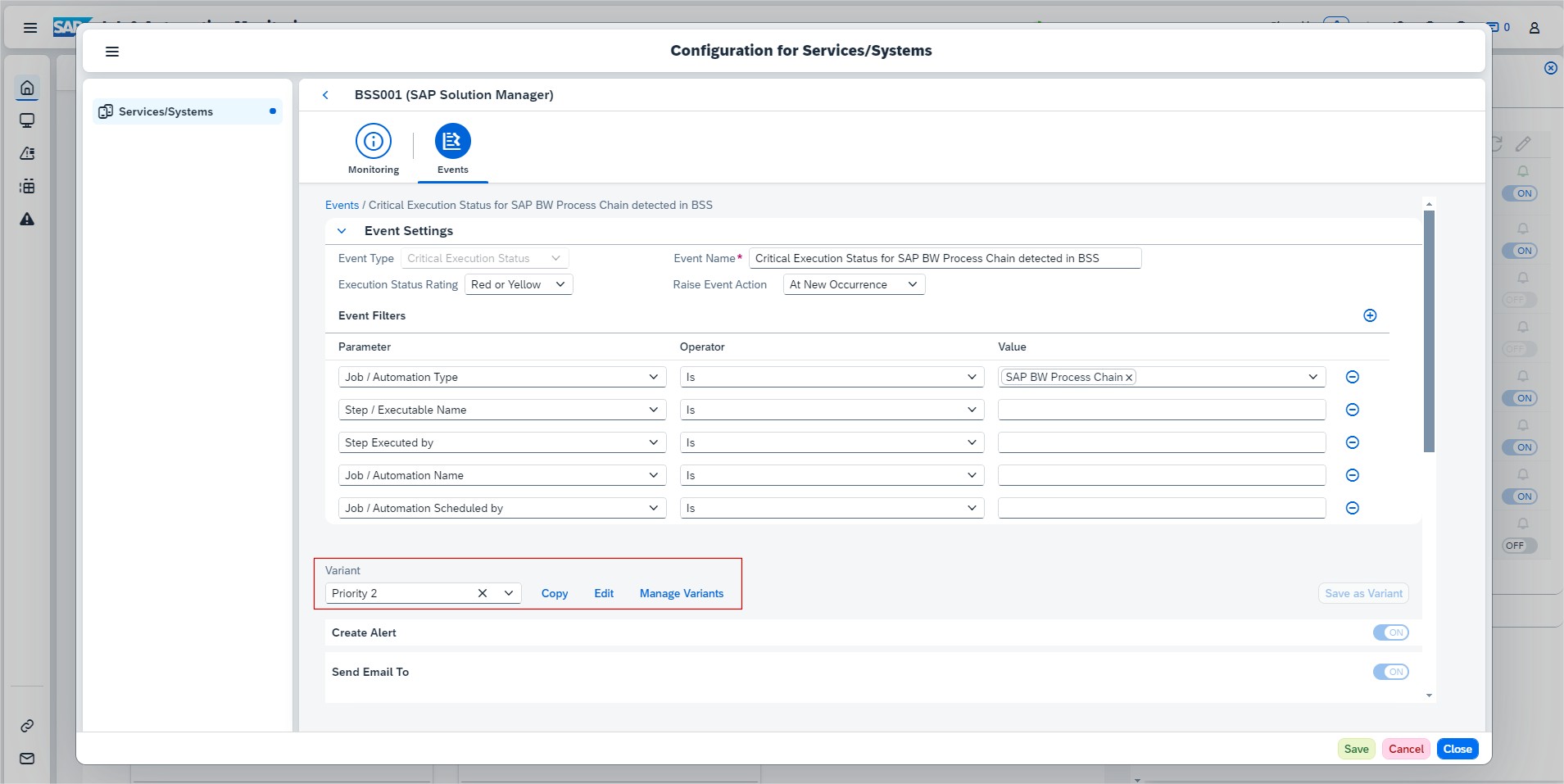This screenshot has height=784, width=1564.
Task: Open the Monitoring configuration icon
Action: tap(373, 142)
